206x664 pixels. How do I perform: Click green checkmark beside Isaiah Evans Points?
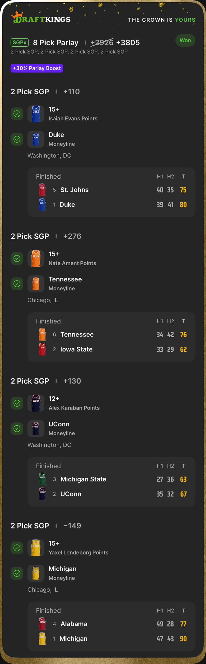pos(17,114)
